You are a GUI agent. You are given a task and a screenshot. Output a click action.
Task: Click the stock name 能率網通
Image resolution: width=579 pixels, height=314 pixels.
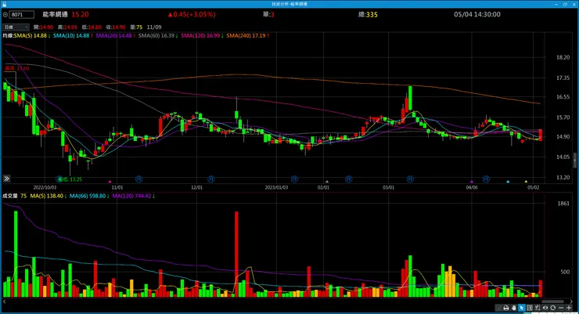coord(55,14)
